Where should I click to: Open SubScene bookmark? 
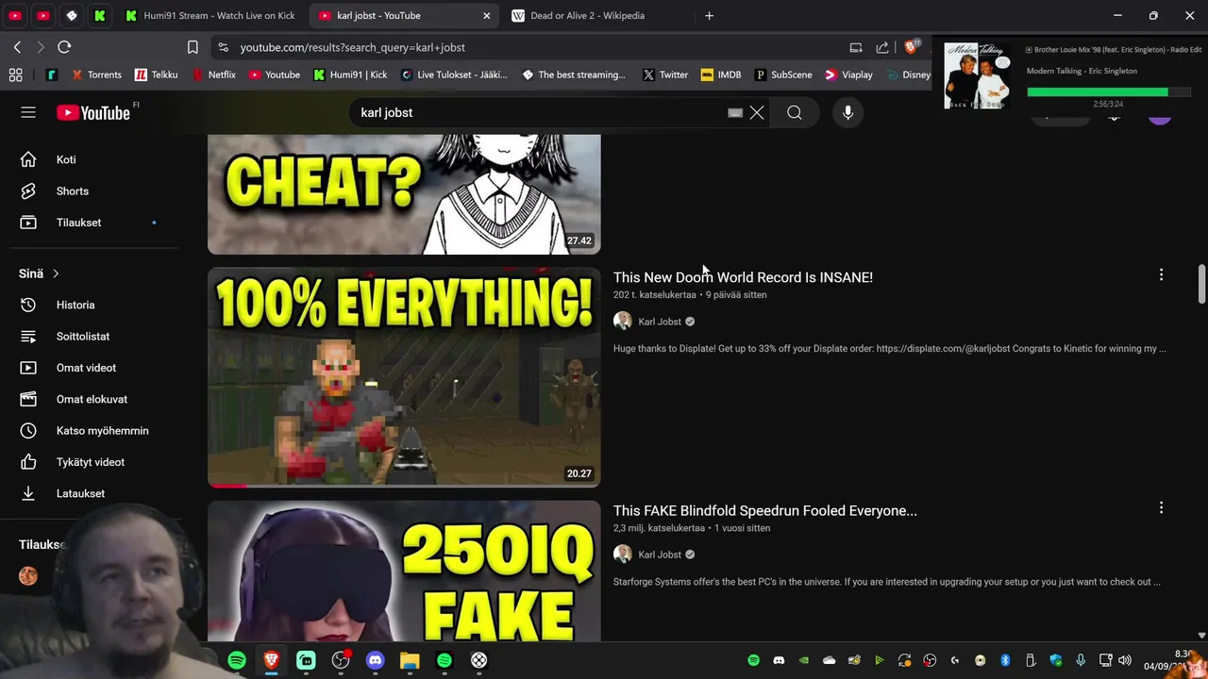tap(782, 75)
